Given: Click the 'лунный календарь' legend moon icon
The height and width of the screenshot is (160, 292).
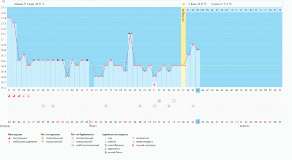Looking at the screenshot, I should click(x=133, y=145).
